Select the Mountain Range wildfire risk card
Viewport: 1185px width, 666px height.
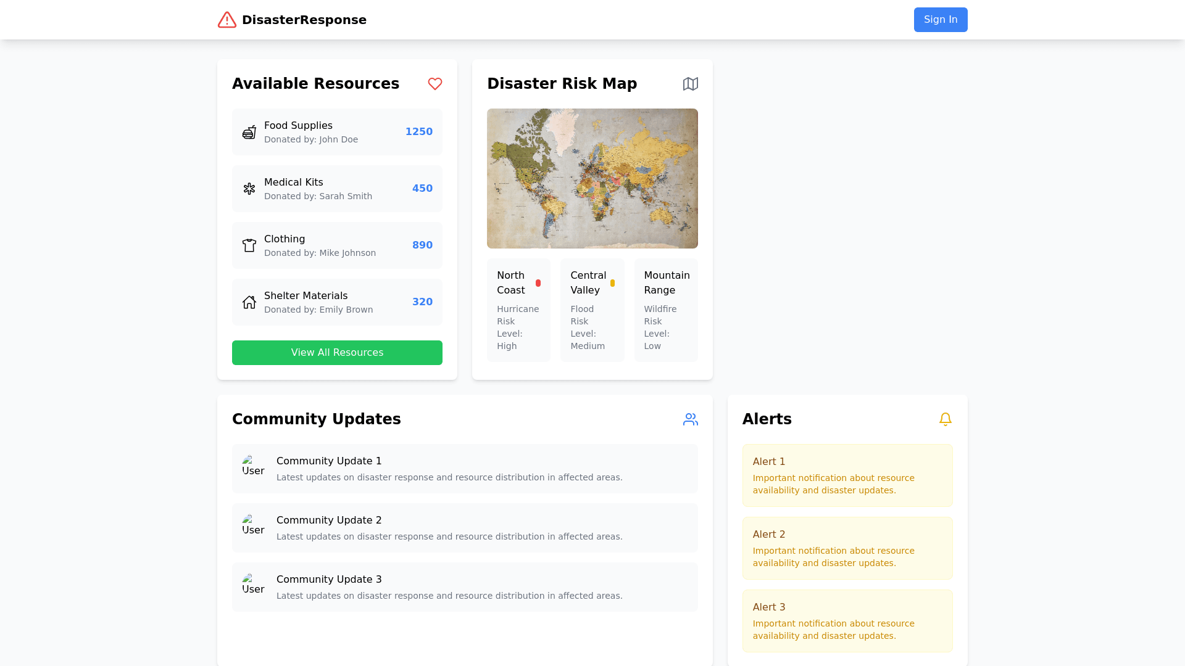[665, 310]
